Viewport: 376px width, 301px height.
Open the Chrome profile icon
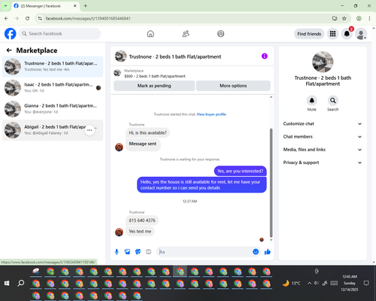click(x=359, y=18)
